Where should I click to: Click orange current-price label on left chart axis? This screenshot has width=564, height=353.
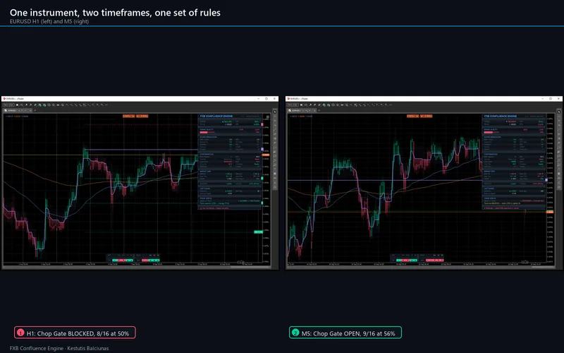(266, 155)
